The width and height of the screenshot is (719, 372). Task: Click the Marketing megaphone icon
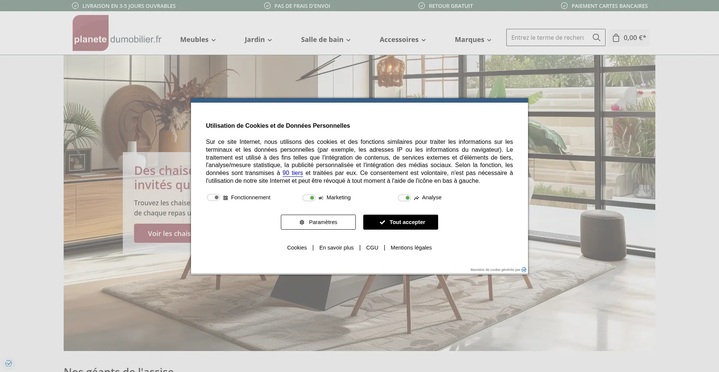click(x=321, y=198)
